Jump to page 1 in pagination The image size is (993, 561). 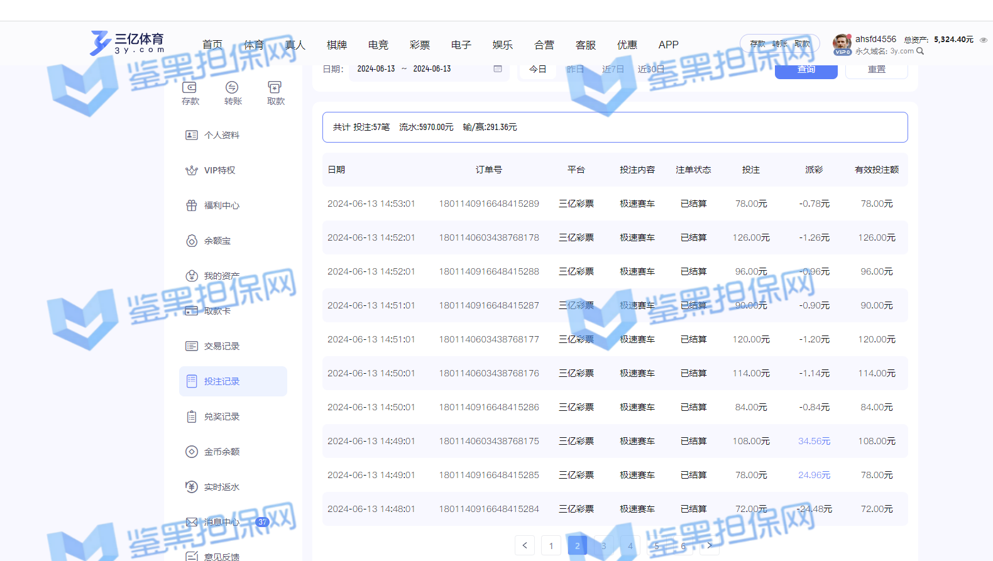(x=551, y=545)
